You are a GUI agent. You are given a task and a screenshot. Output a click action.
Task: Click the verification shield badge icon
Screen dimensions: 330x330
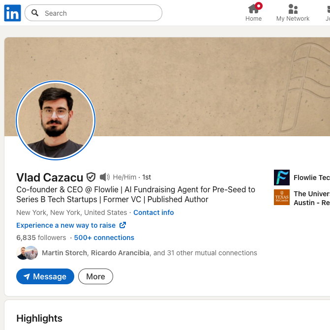[91, 177]
